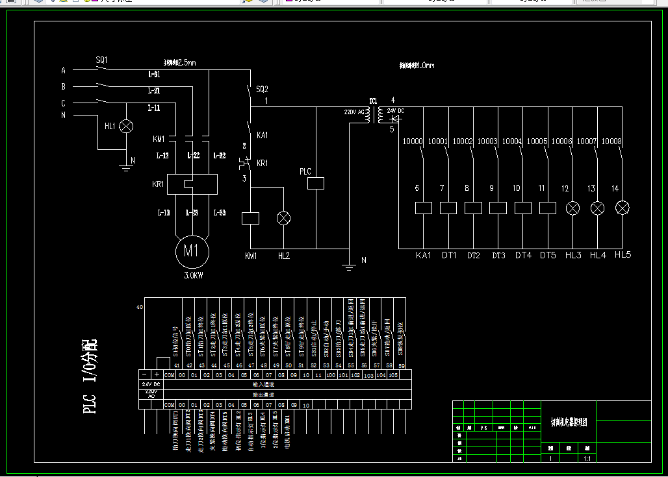Image resolution: width=668 pixels, height=477 pixels.
Task: Select the L-11 wire label
Action: tap(154, 108)
